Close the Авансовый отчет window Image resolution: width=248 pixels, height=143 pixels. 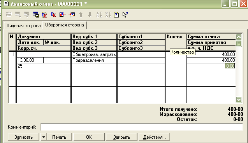243,3
